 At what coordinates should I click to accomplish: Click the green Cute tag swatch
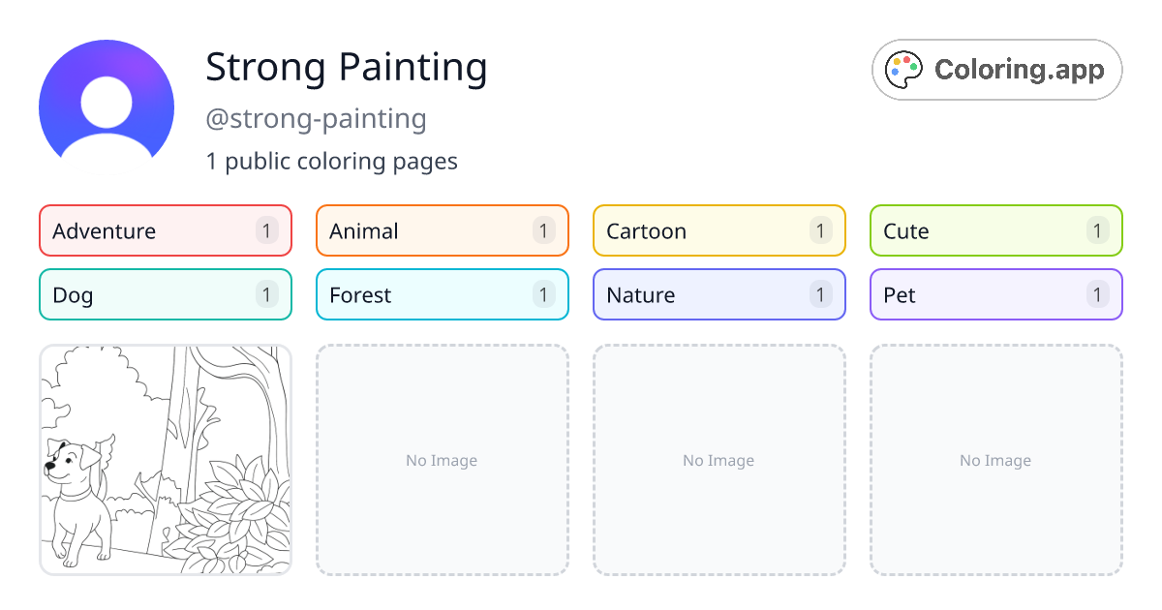tap(995, 230)
